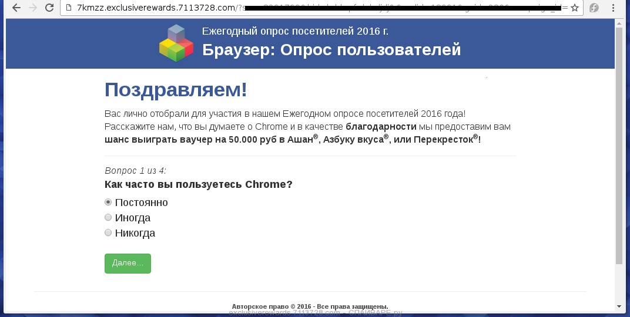The width and height of the screenshot is (630, 317).
Task: Click the browser back arrow
Action: 16,8
